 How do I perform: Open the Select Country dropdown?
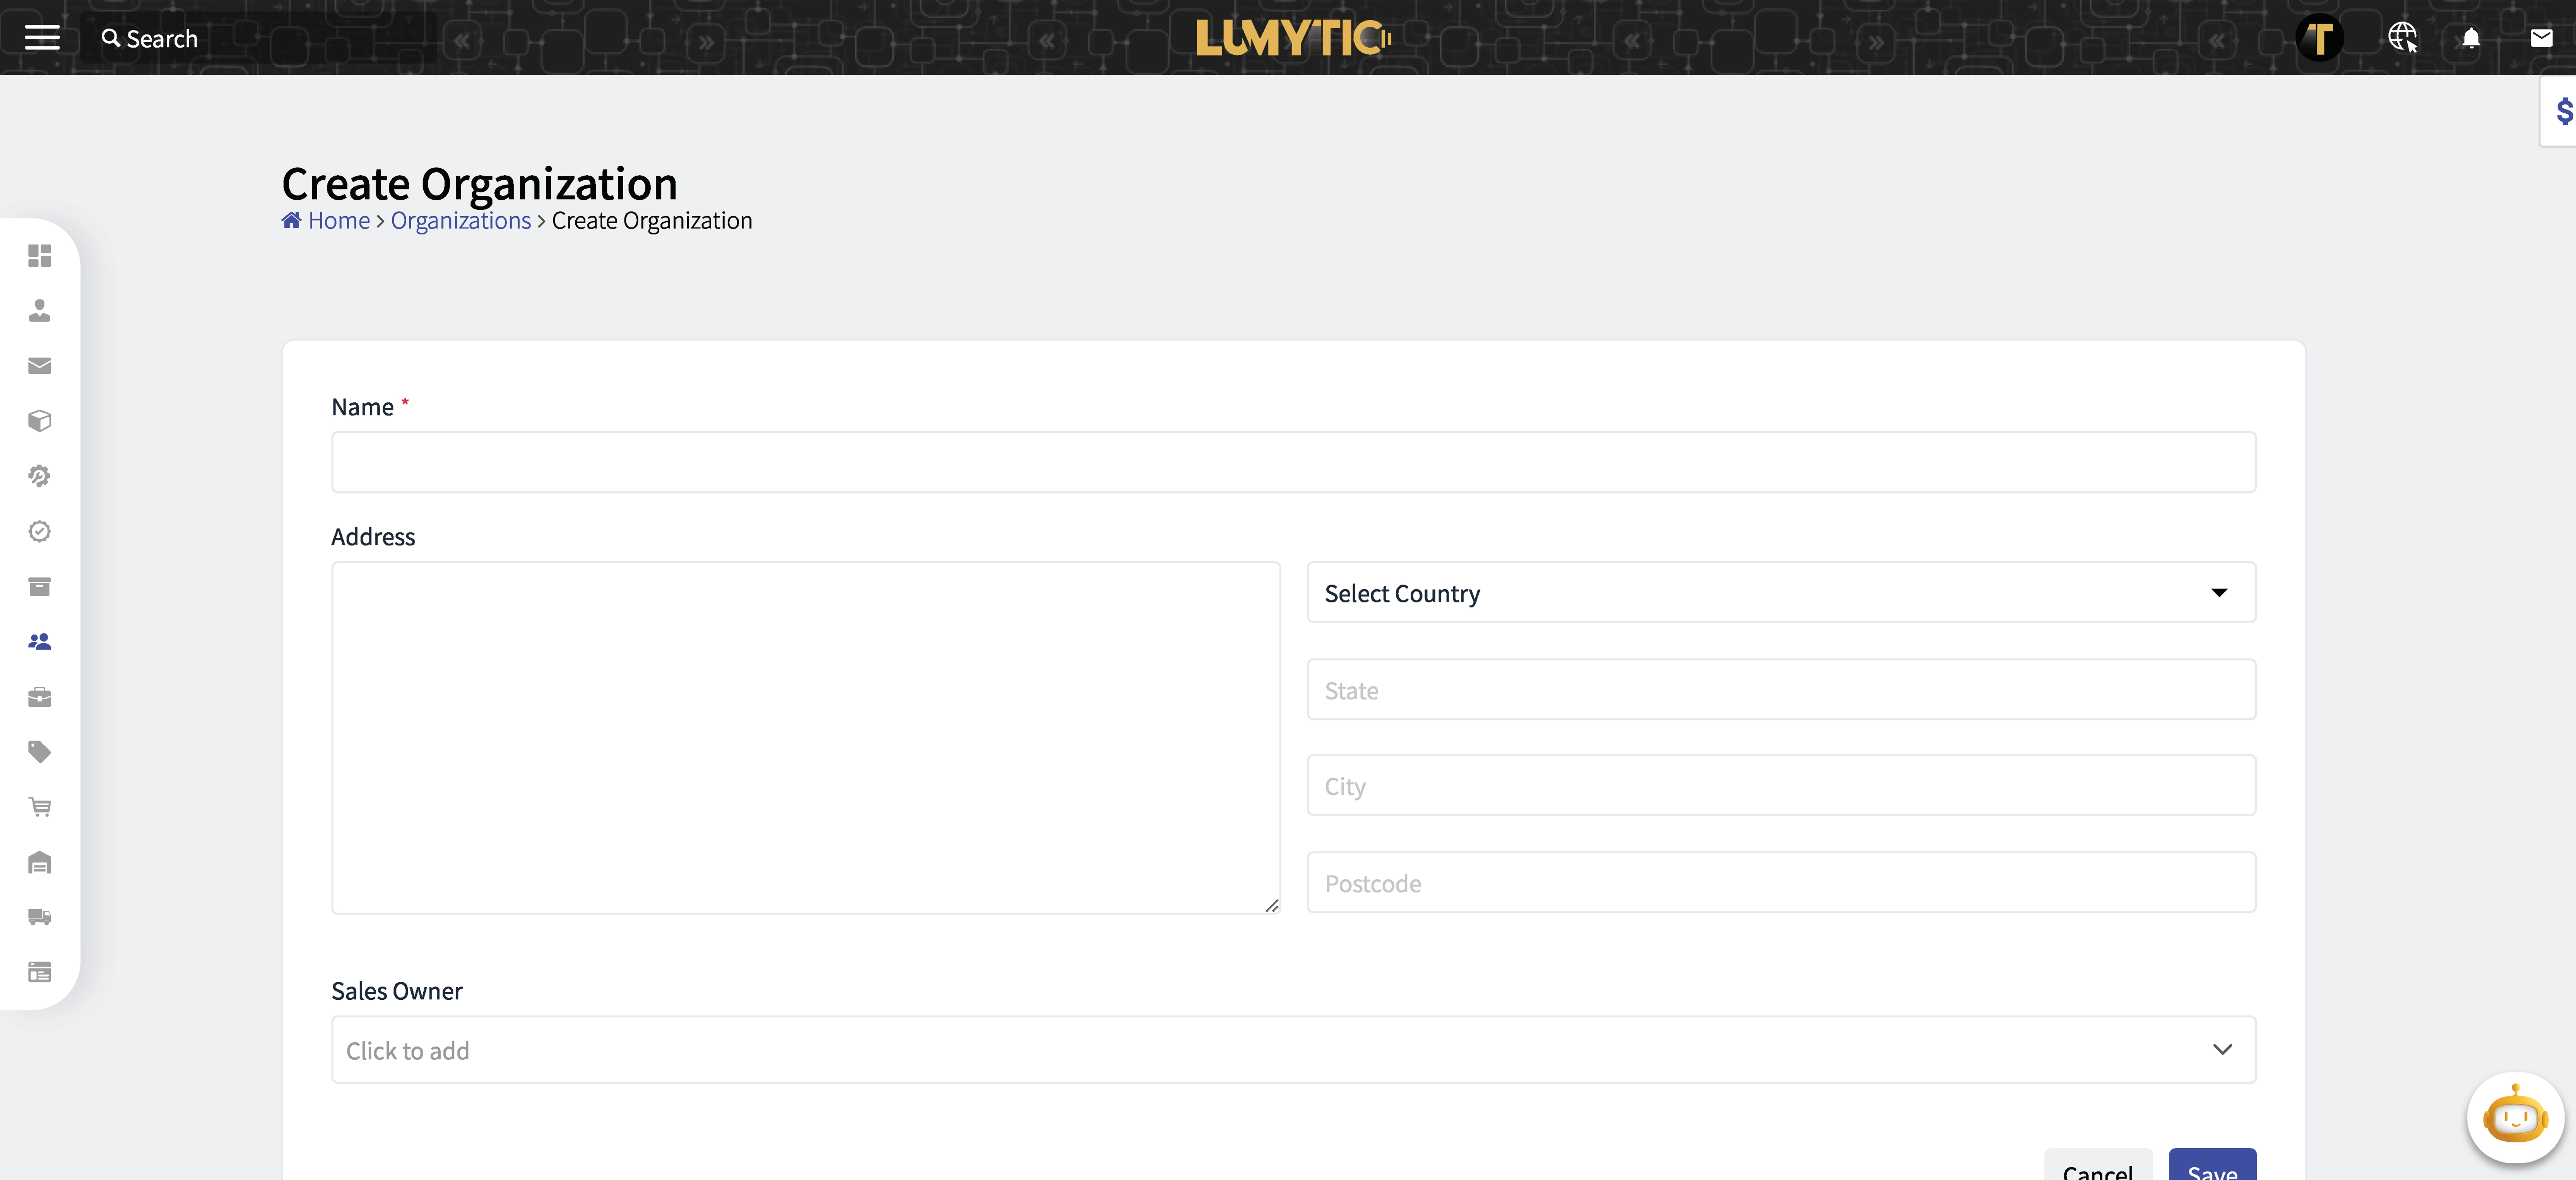(x=1780, y=592)
